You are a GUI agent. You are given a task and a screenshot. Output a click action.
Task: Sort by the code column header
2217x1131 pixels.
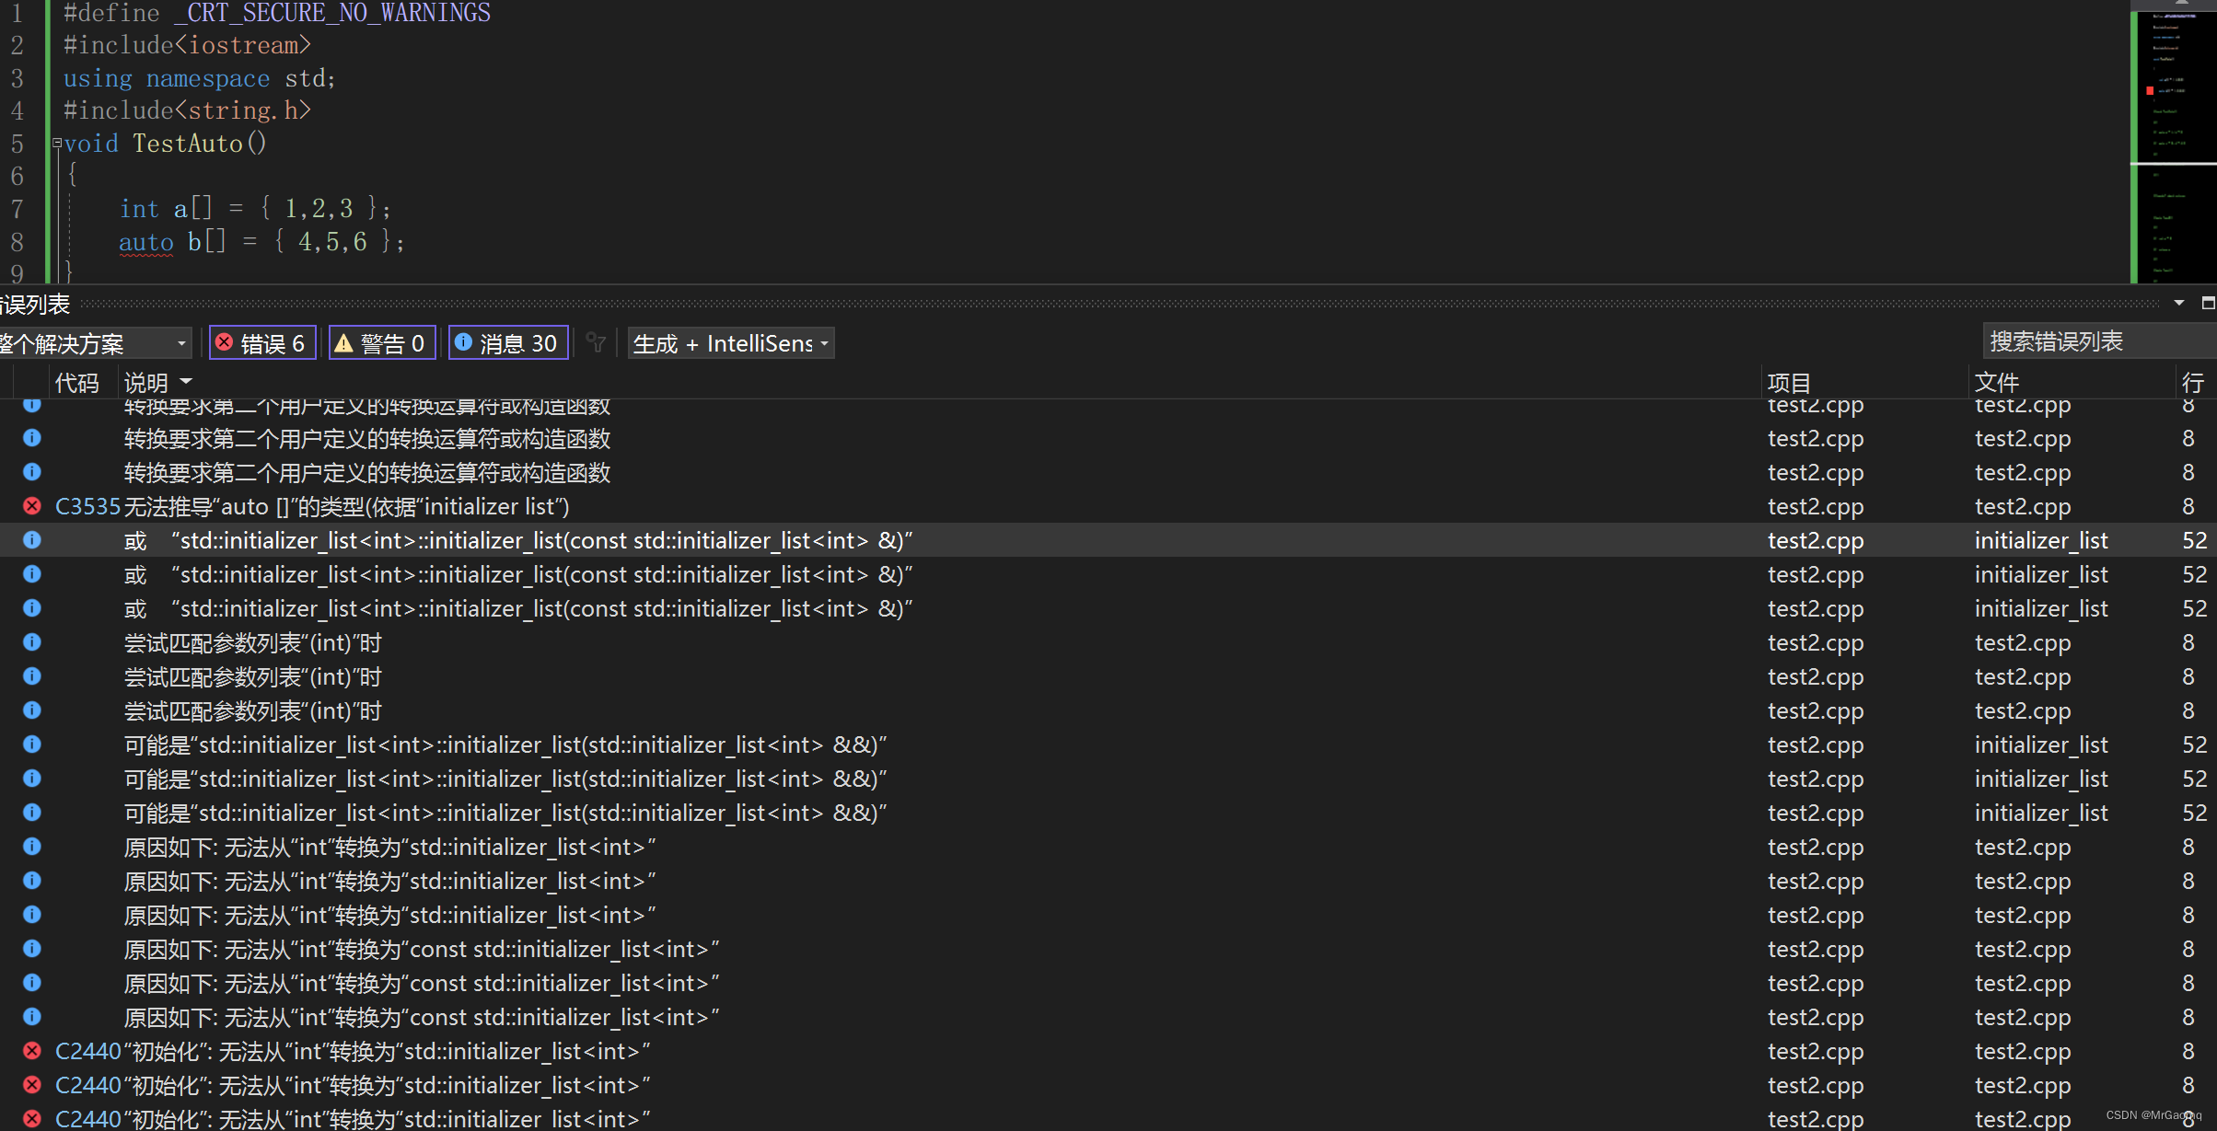click(76, 382)
